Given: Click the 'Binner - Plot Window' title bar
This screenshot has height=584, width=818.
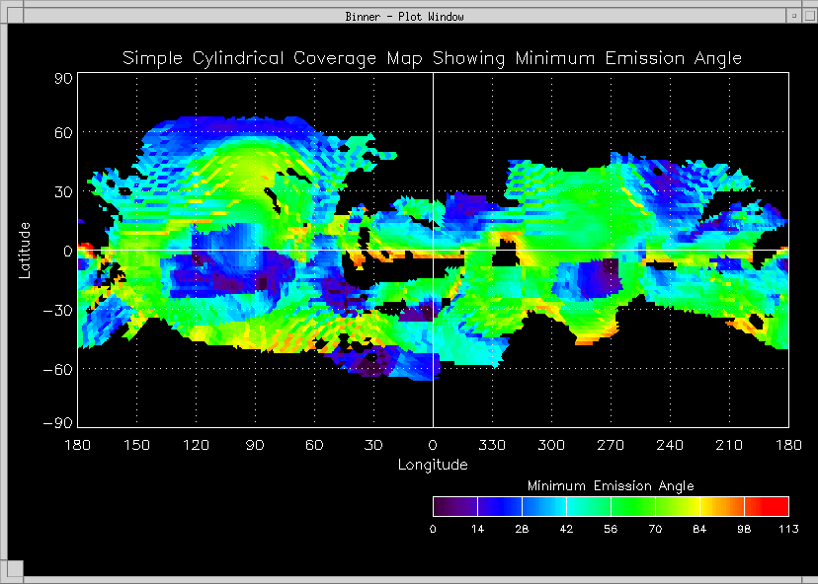Looking at the screenshot, I should pos(405,16).
